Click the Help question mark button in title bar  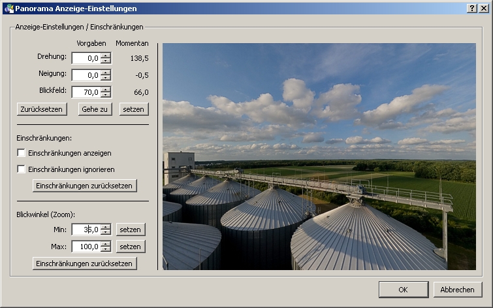click(471, 8)
